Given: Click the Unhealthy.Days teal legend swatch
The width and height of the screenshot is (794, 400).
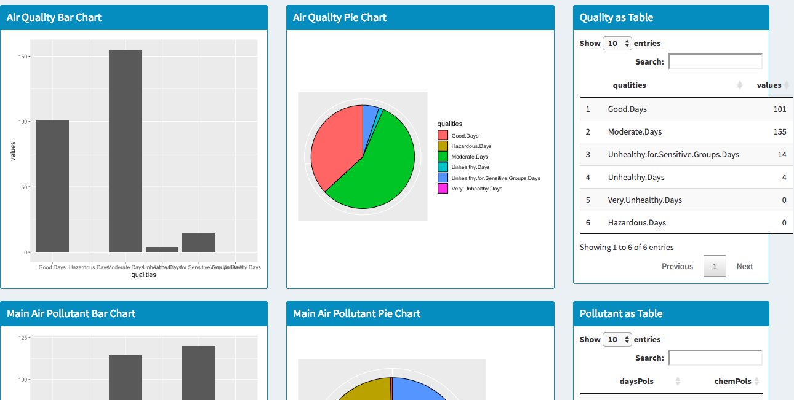Looking at the screenshot, I should (x=443, y=167).
